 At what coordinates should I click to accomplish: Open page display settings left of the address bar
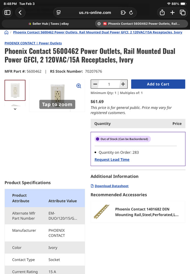tap(58, 12)
